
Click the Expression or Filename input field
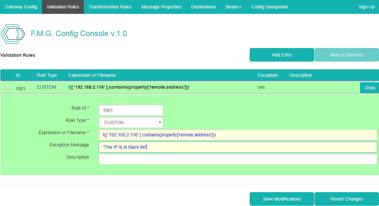237,135
